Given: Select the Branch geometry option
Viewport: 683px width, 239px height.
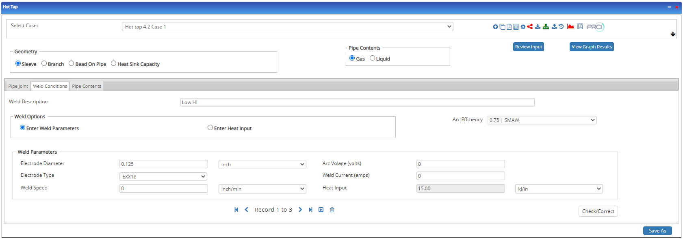Looking at the screenshot, I should [x=44, y=63].
